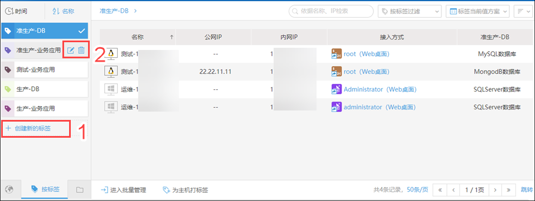This screenshot has height=201, width=535.
Task: Sort tag list by 名称
Action: click(63, 11)
